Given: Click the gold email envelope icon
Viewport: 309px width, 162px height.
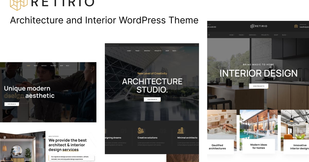Looking at the screenshot, I should (296, 26).
